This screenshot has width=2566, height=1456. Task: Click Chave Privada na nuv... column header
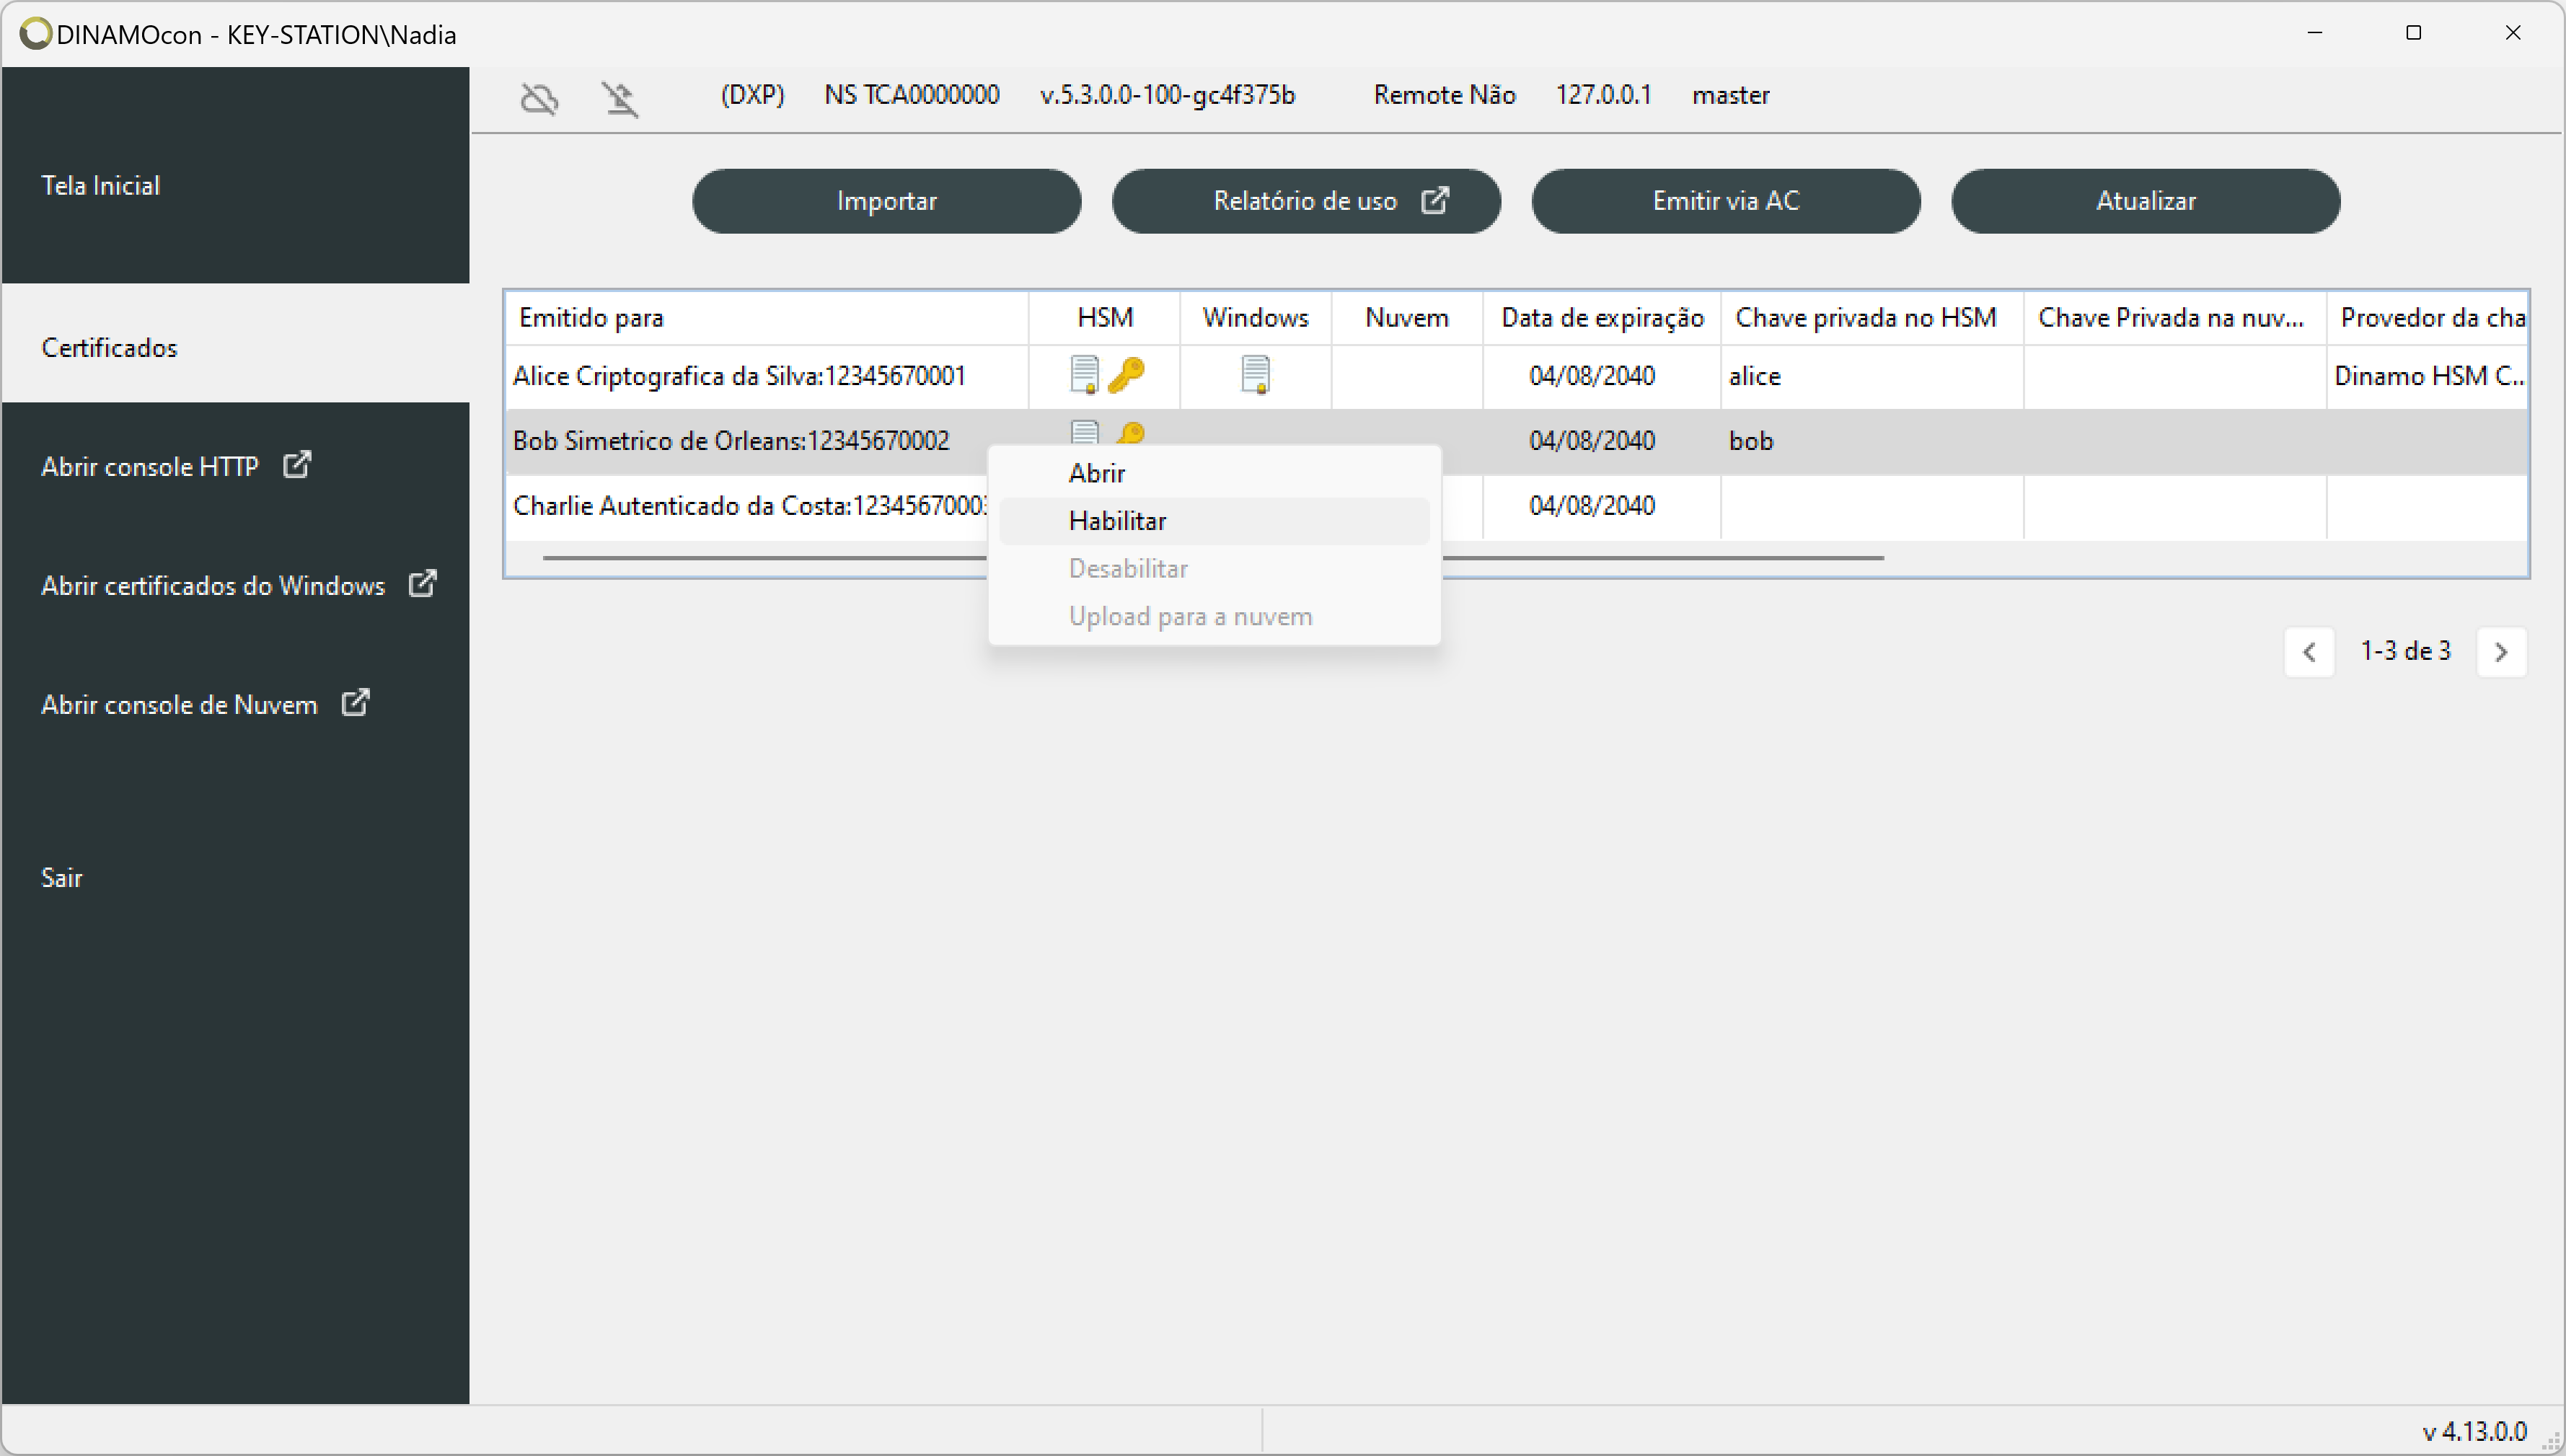(x=2174, y=318)
